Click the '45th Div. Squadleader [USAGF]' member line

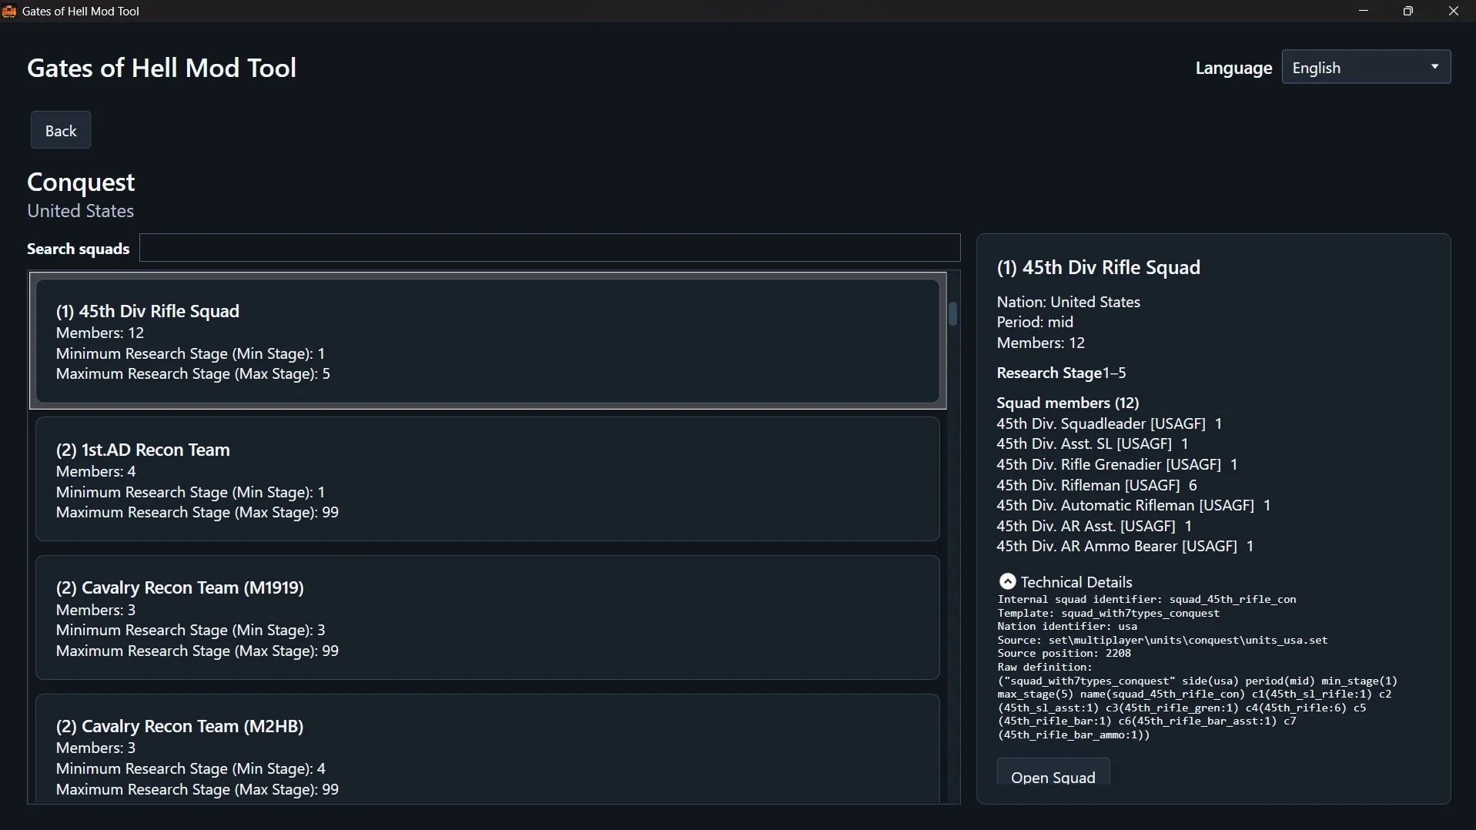click(1110, 423)
